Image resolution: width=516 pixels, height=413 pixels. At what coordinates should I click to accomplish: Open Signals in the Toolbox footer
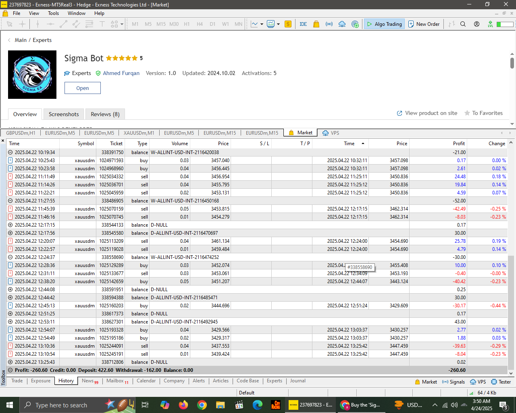(x=454, y=382)
